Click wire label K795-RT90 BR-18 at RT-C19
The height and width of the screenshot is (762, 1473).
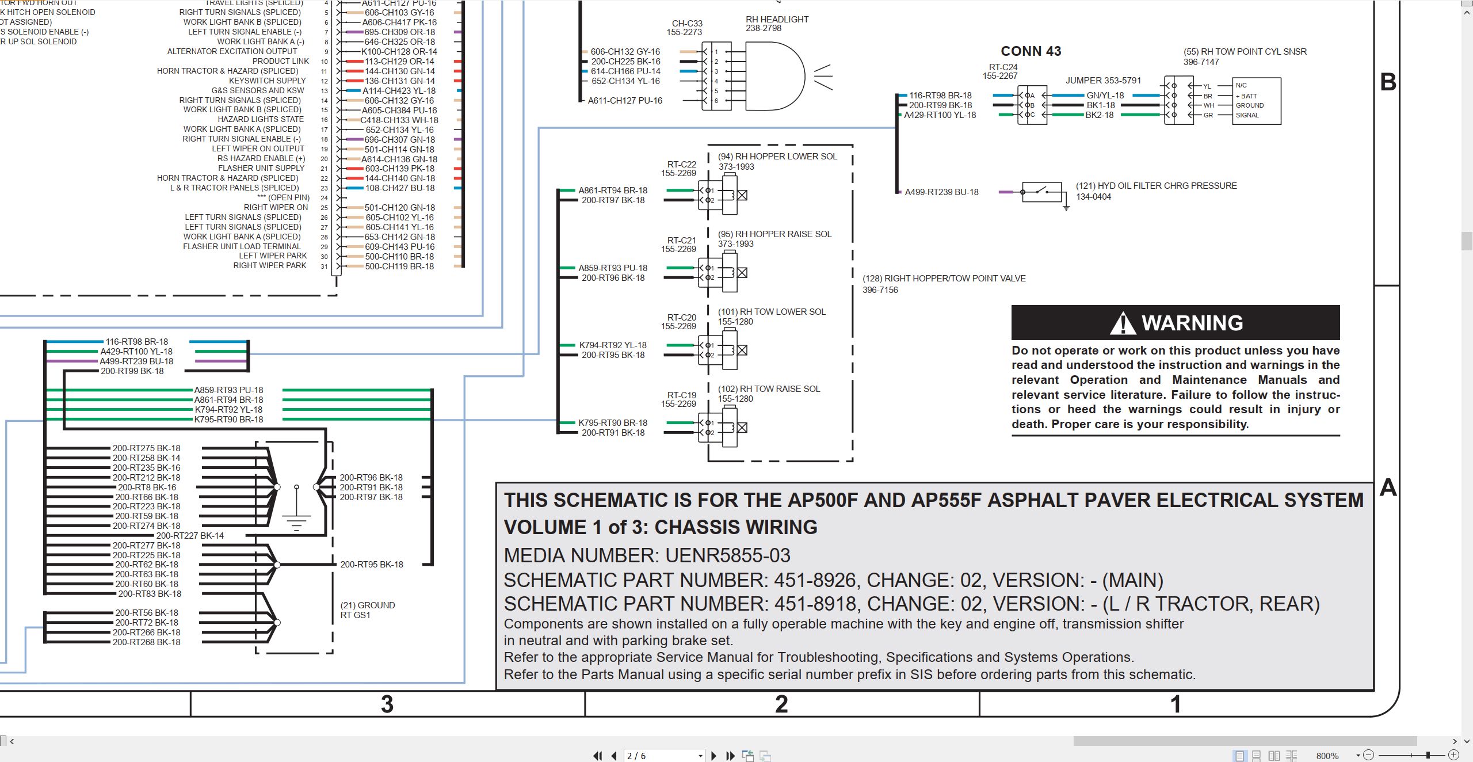pyautogui.click(x=613, y=423)
